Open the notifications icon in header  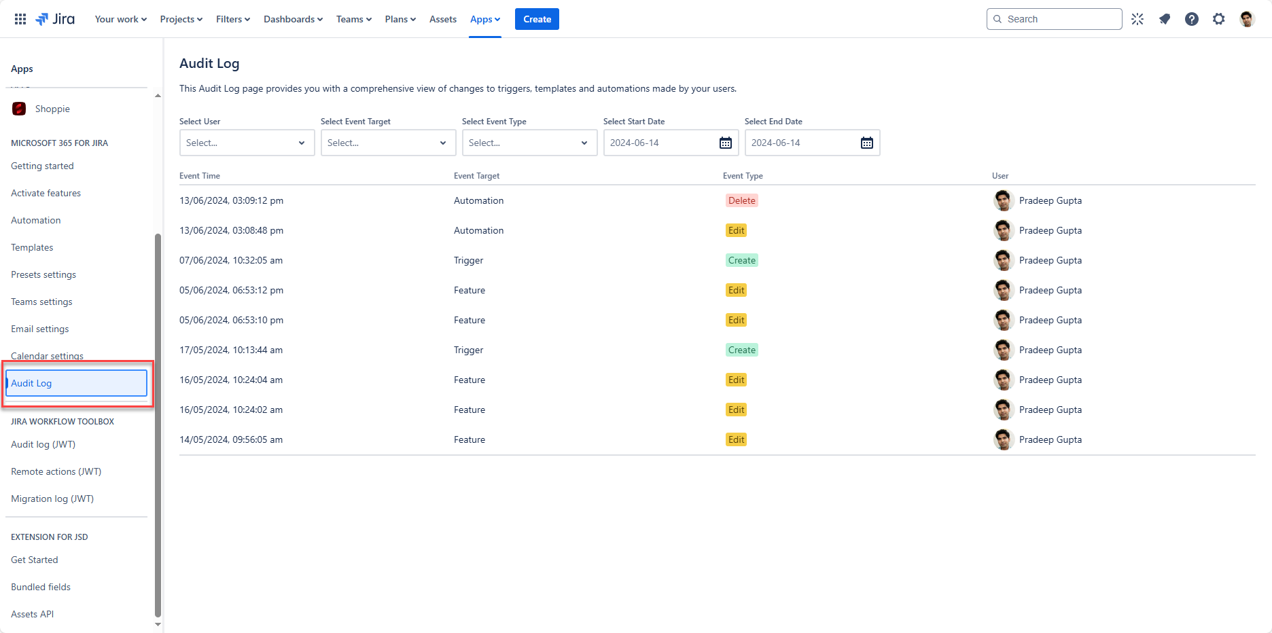pos(1165,19)
